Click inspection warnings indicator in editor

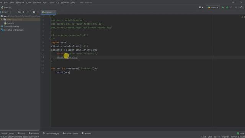243,17
